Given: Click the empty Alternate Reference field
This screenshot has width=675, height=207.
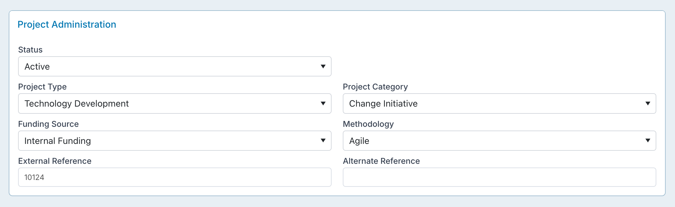Looking at the screenshot, I should (x=499, y=177).
